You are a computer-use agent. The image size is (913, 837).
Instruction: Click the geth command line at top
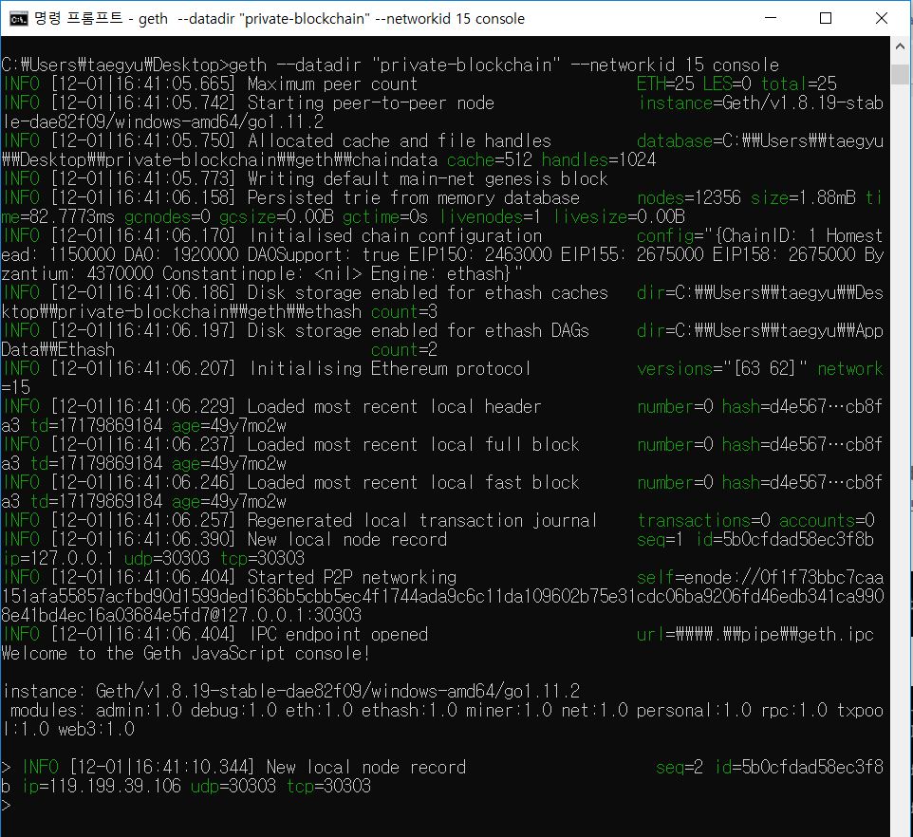390,65
